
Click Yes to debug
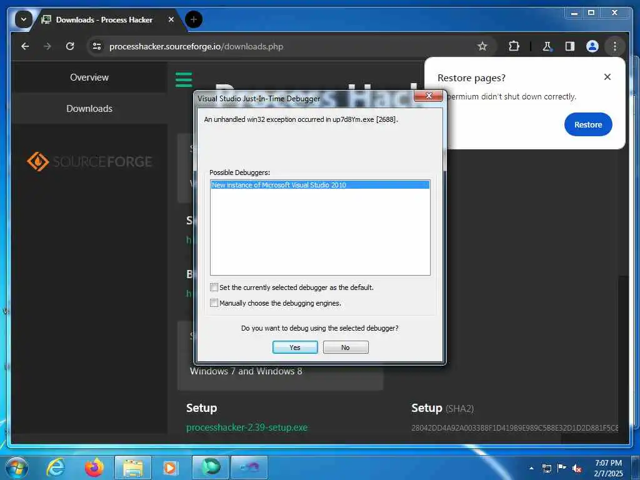(x=295, y=347)
